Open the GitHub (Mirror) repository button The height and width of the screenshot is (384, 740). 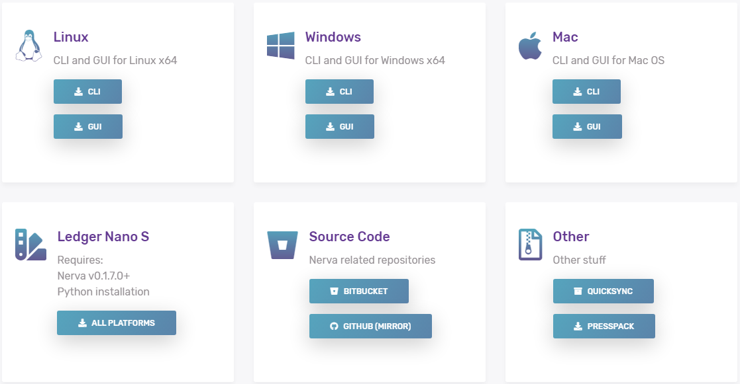click(370, 326)
